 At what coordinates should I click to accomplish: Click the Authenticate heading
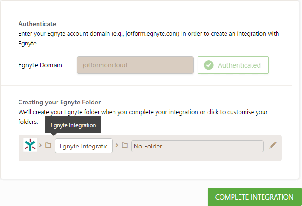point(37,24)
